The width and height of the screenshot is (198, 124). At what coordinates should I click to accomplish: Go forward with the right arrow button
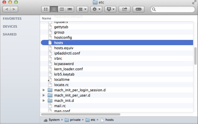click(14, 9)
